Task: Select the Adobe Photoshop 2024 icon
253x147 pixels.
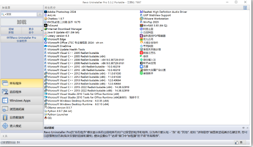Action: tap(46, 12)
